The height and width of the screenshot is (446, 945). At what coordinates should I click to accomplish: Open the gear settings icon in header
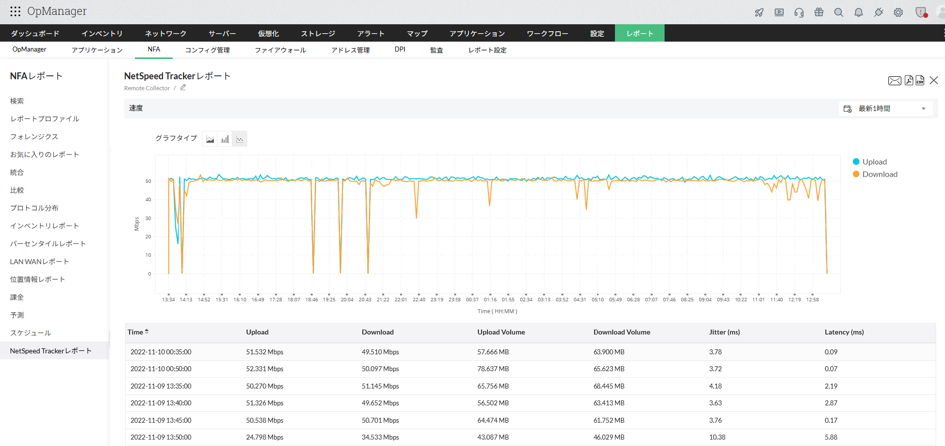pyautogui.click(x=898, y=12)
